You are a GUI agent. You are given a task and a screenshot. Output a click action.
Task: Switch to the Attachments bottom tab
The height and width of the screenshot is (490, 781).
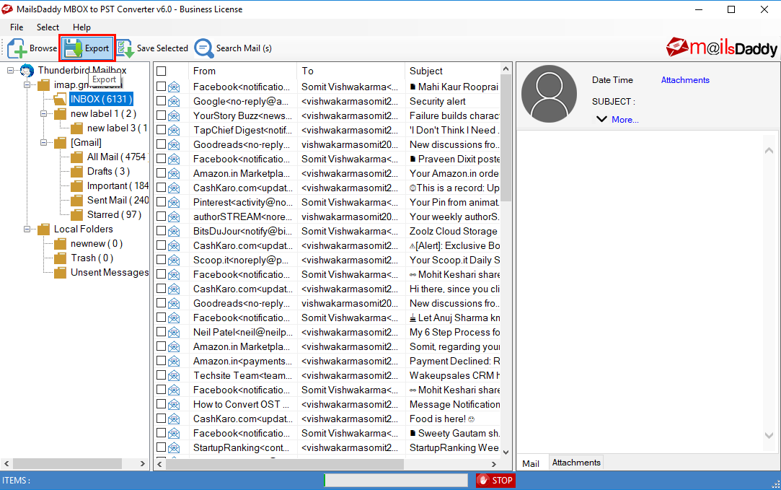point(576,463)
